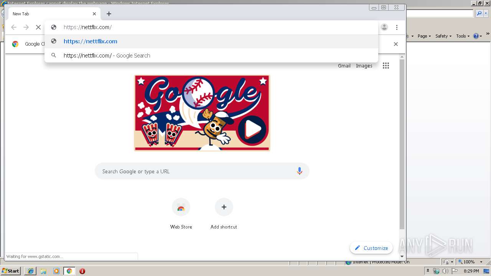Click the Chrome page scrollbar up arrow

click(x=402, y=57)
